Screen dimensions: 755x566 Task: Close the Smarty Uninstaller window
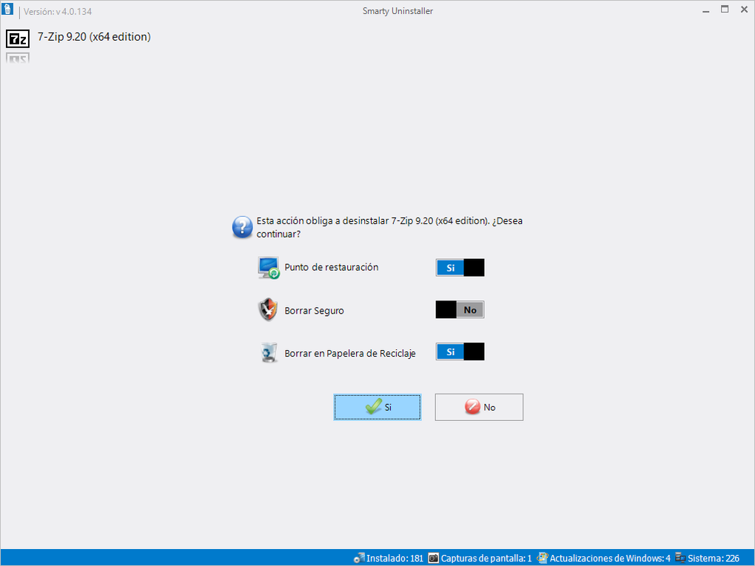[744, 10]
